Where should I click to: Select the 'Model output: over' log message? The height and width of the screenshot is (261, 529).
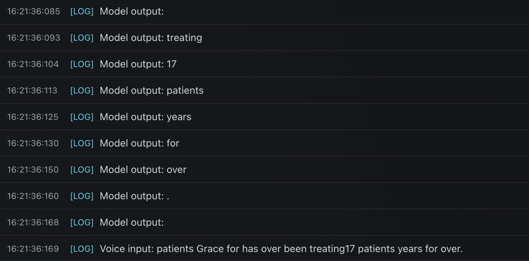coord(143,170)
